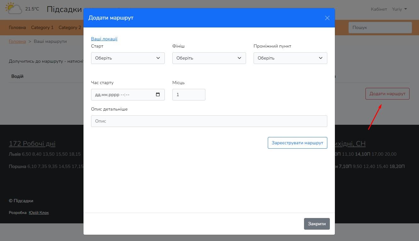
Task: Click the Додати маршрут button
Action: point(387,94)
